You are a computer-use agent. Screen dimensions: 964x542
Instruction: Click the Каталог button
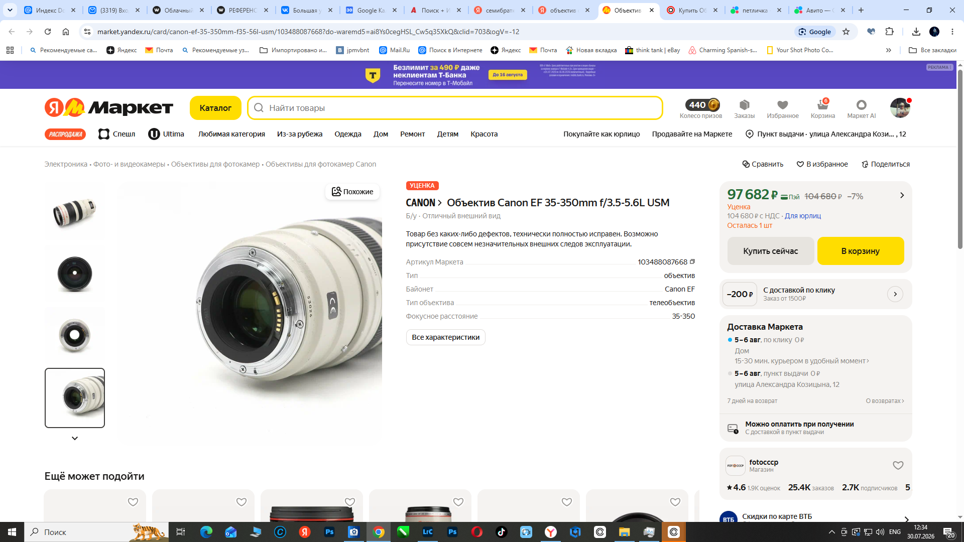pyautogui.click(x=215, y=108)
